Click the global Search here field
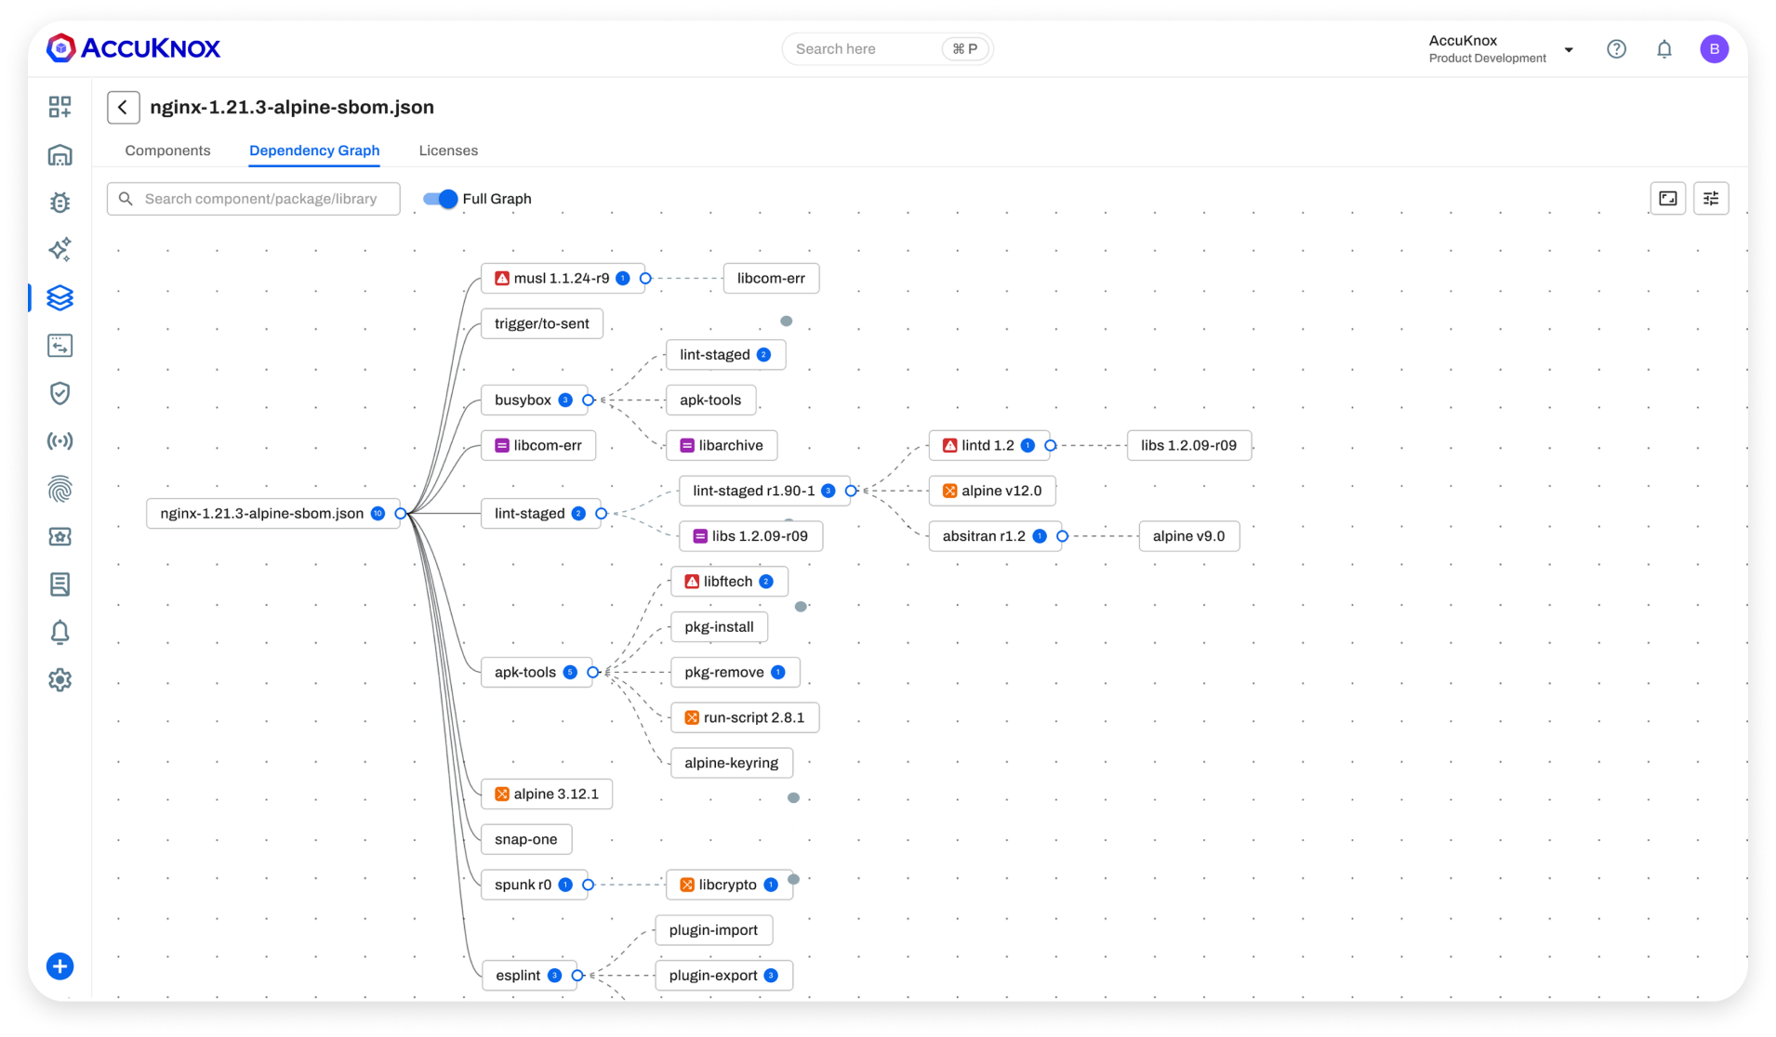1776x1037 pixels. click(x=888, y=49)
